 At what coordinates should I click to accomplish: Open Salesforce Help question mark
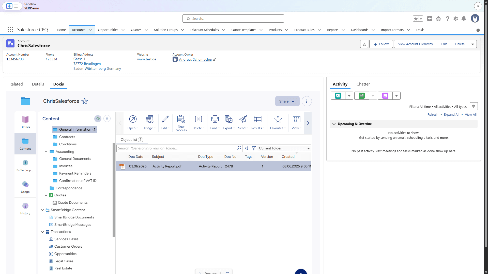click(x=447, y=19)
